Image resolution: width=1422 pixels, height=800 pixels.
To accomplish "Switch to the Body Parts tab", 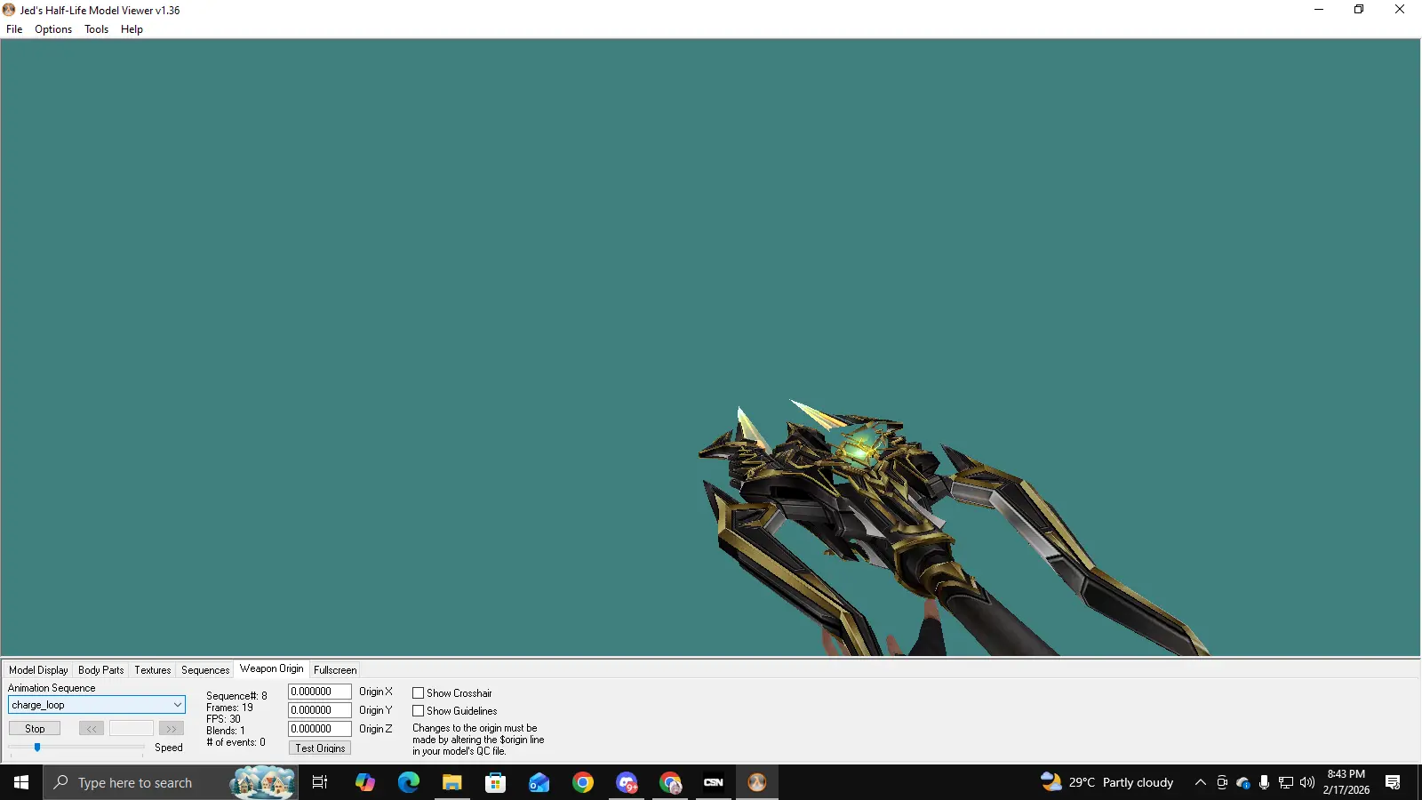I will (101, 670).
